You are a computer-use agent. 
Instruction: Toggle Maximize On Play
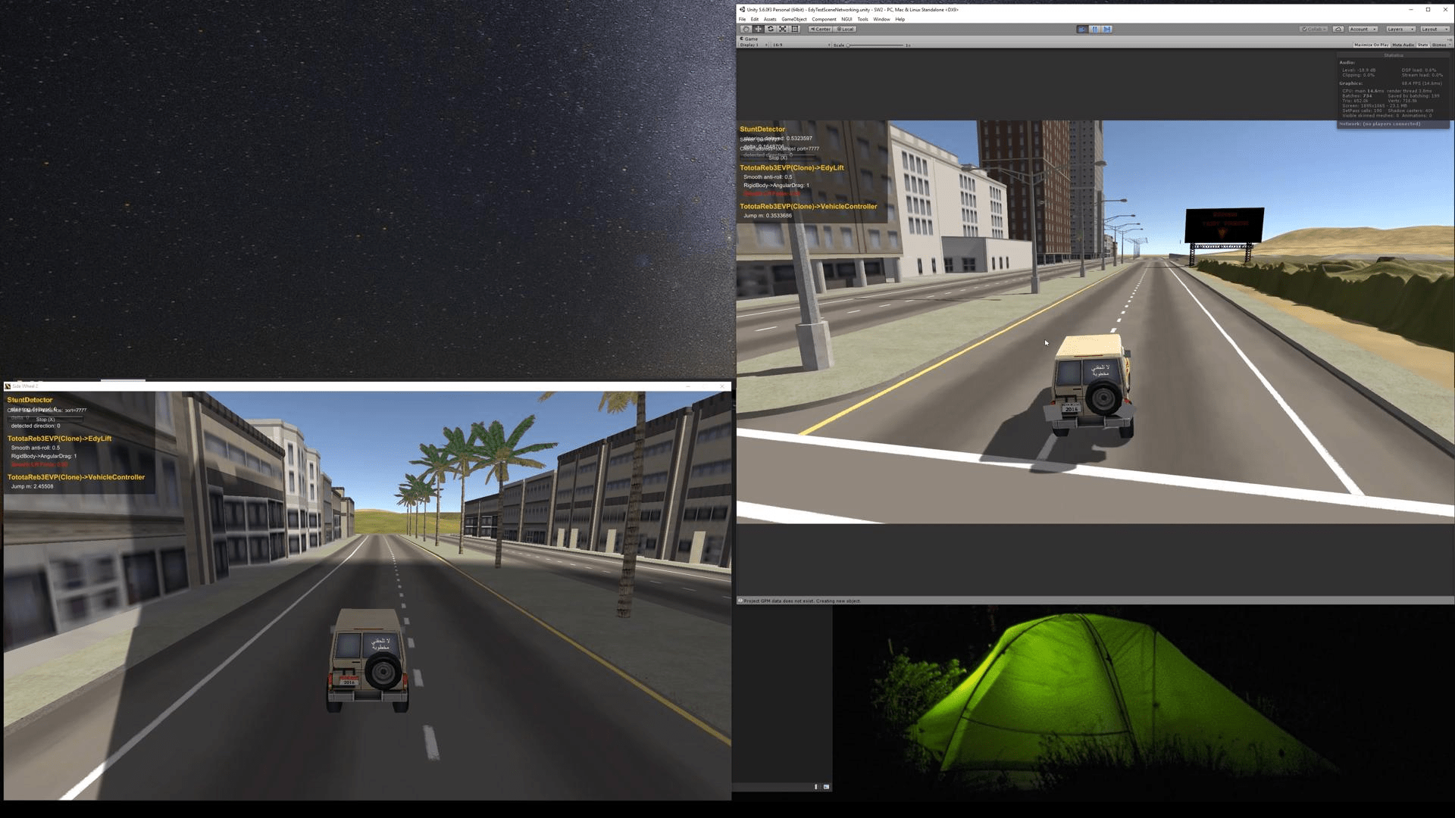point(1371,45)
